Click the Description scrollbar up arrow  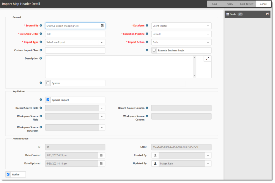(x=194, y=57)
